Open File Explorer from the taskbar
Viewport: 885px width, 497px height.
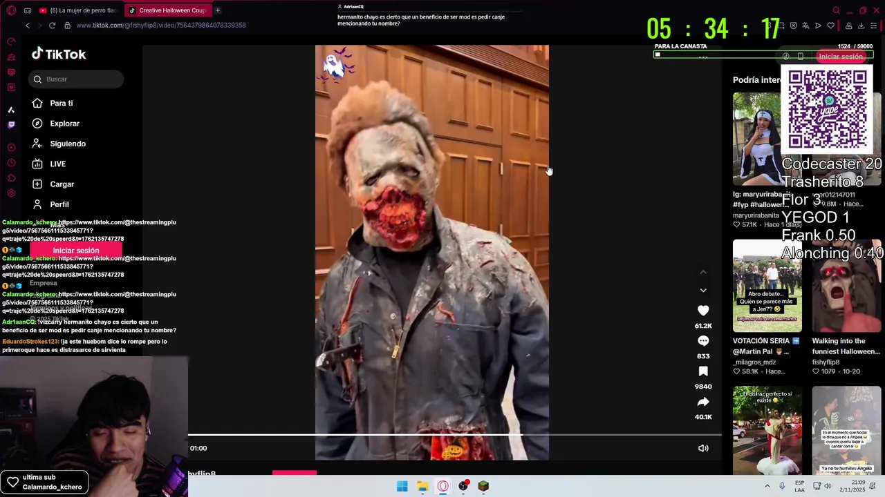coord(422,487)
